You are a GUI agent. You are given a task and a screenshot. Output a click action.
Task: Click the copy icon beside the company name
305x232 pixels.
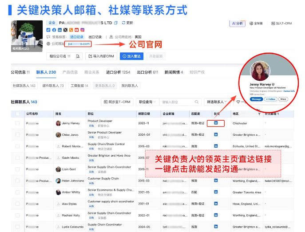click(116, 23)
